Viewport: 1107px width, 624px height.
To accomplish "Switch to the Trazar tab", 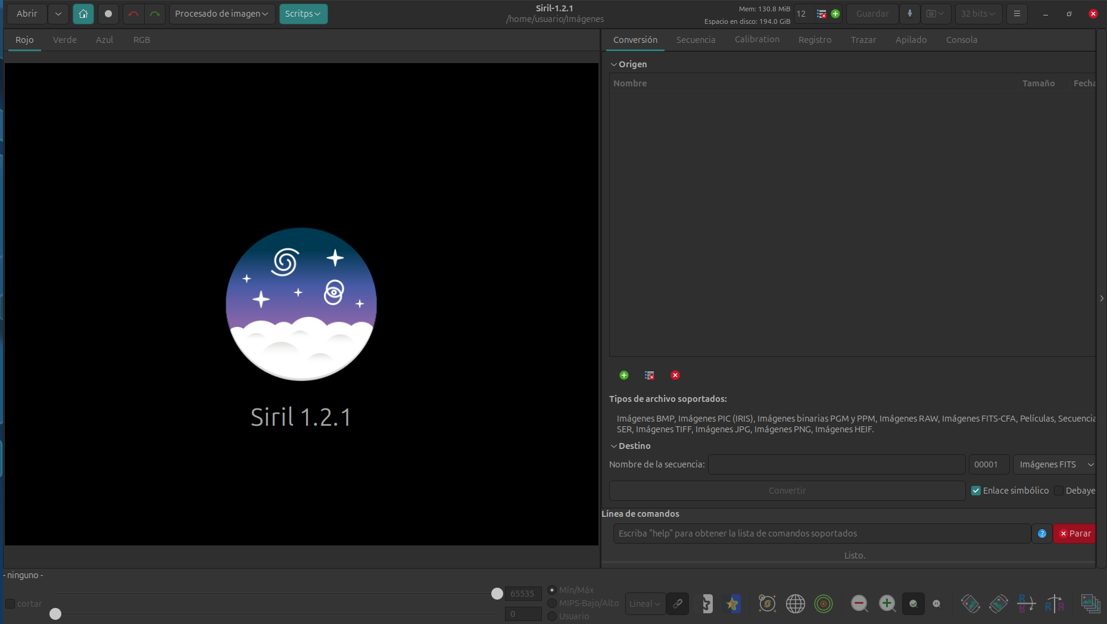I will (x=863, y=40).
